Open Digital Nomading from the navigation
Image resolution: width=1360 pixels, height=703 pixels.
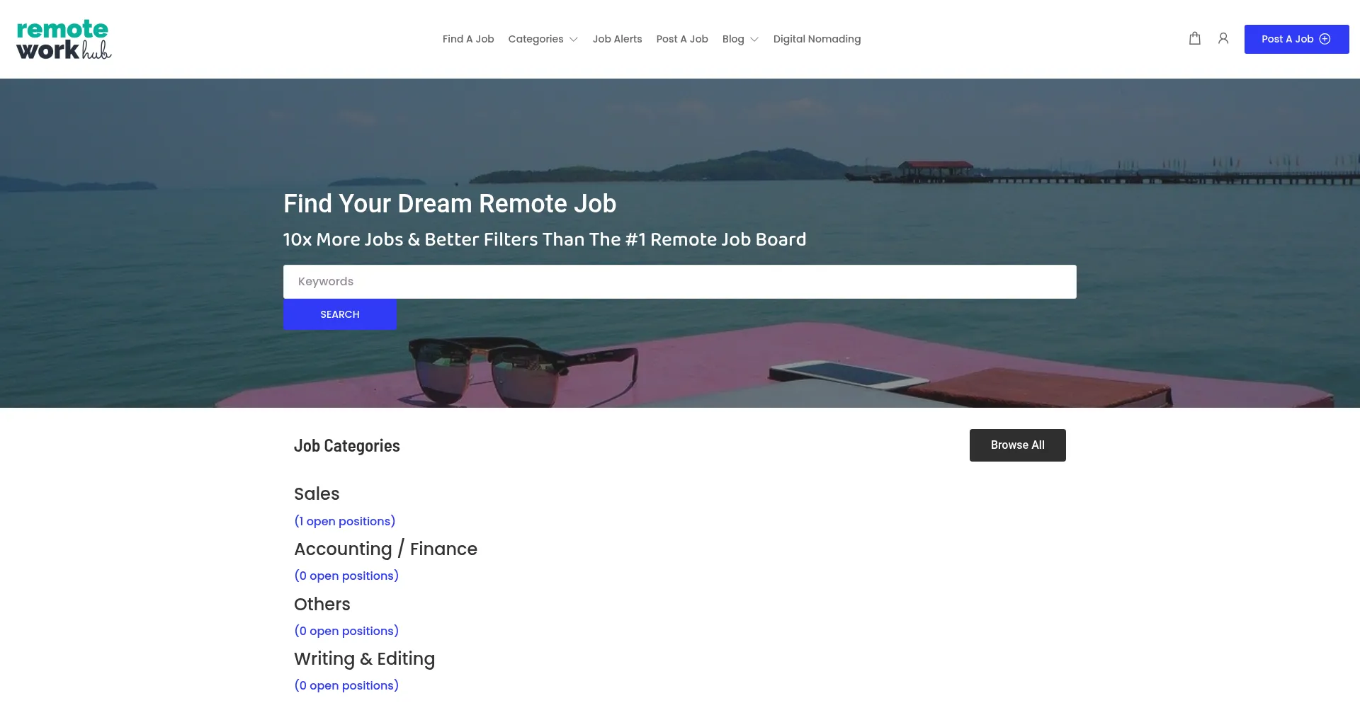tap(817, 39)
